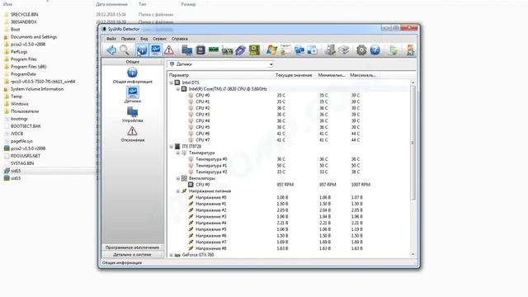
Task: Open the Детально о системе sidebar section
Action: pyautogui.click(x=132, y=255)
